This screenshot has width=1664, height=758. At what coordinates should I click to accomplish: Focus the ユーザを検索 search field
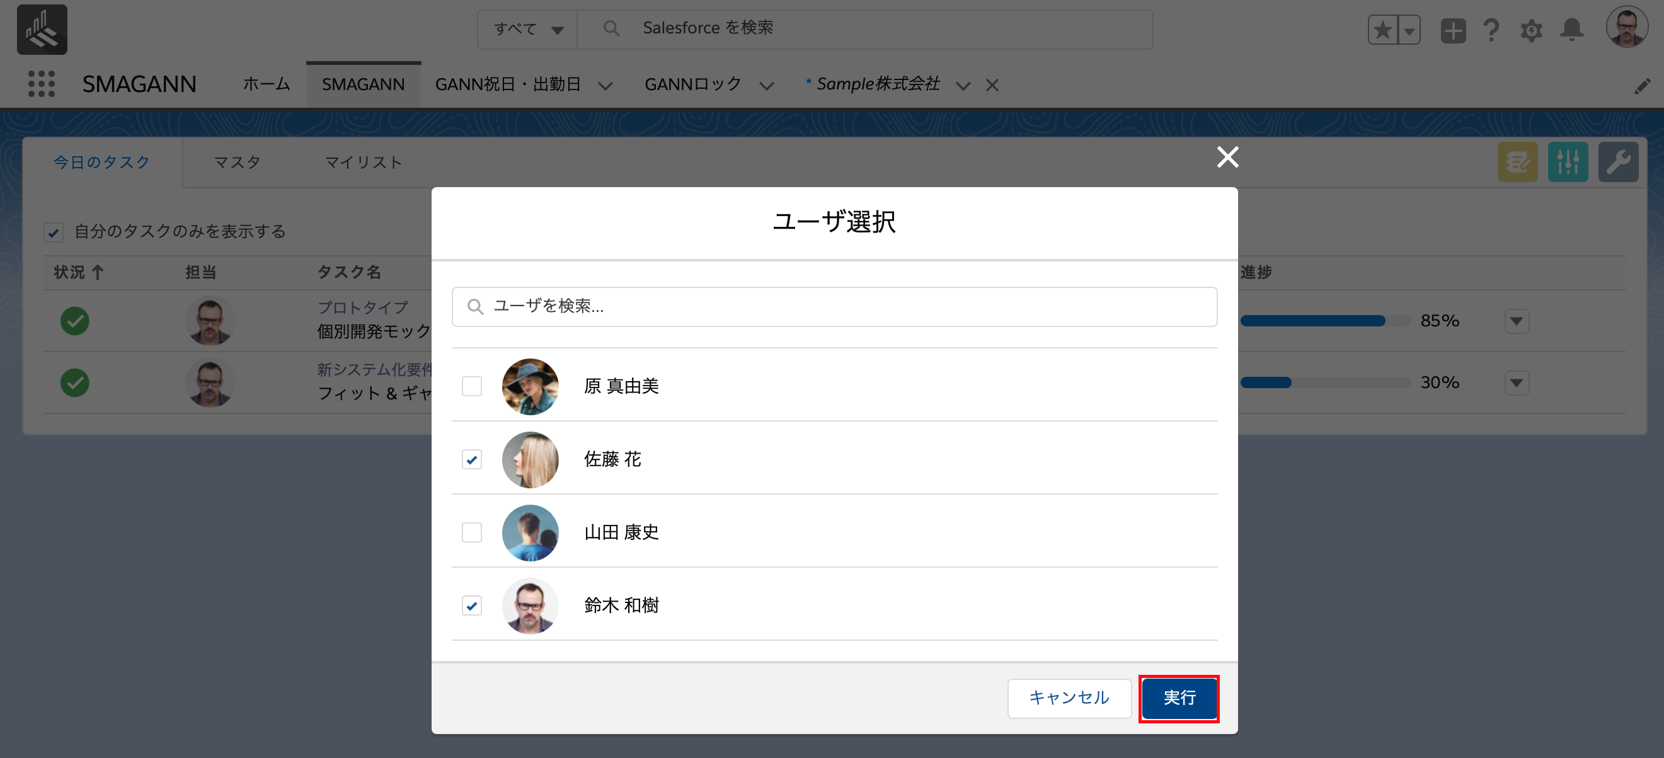pos(834,306)
